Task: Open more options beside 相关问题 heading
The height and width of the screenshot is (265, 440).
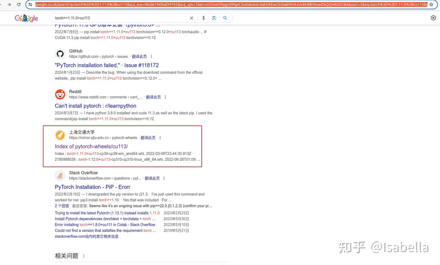Action: pyautogui.click(x=84, y=256)
